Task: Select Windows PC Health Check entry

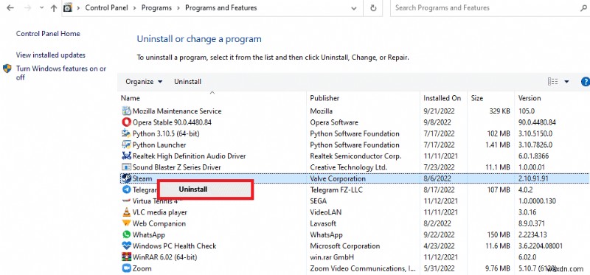Action: (x=174, y=246)
